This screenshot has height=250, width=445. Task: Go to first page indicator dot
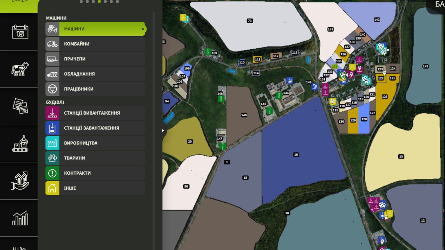point(81,2)
